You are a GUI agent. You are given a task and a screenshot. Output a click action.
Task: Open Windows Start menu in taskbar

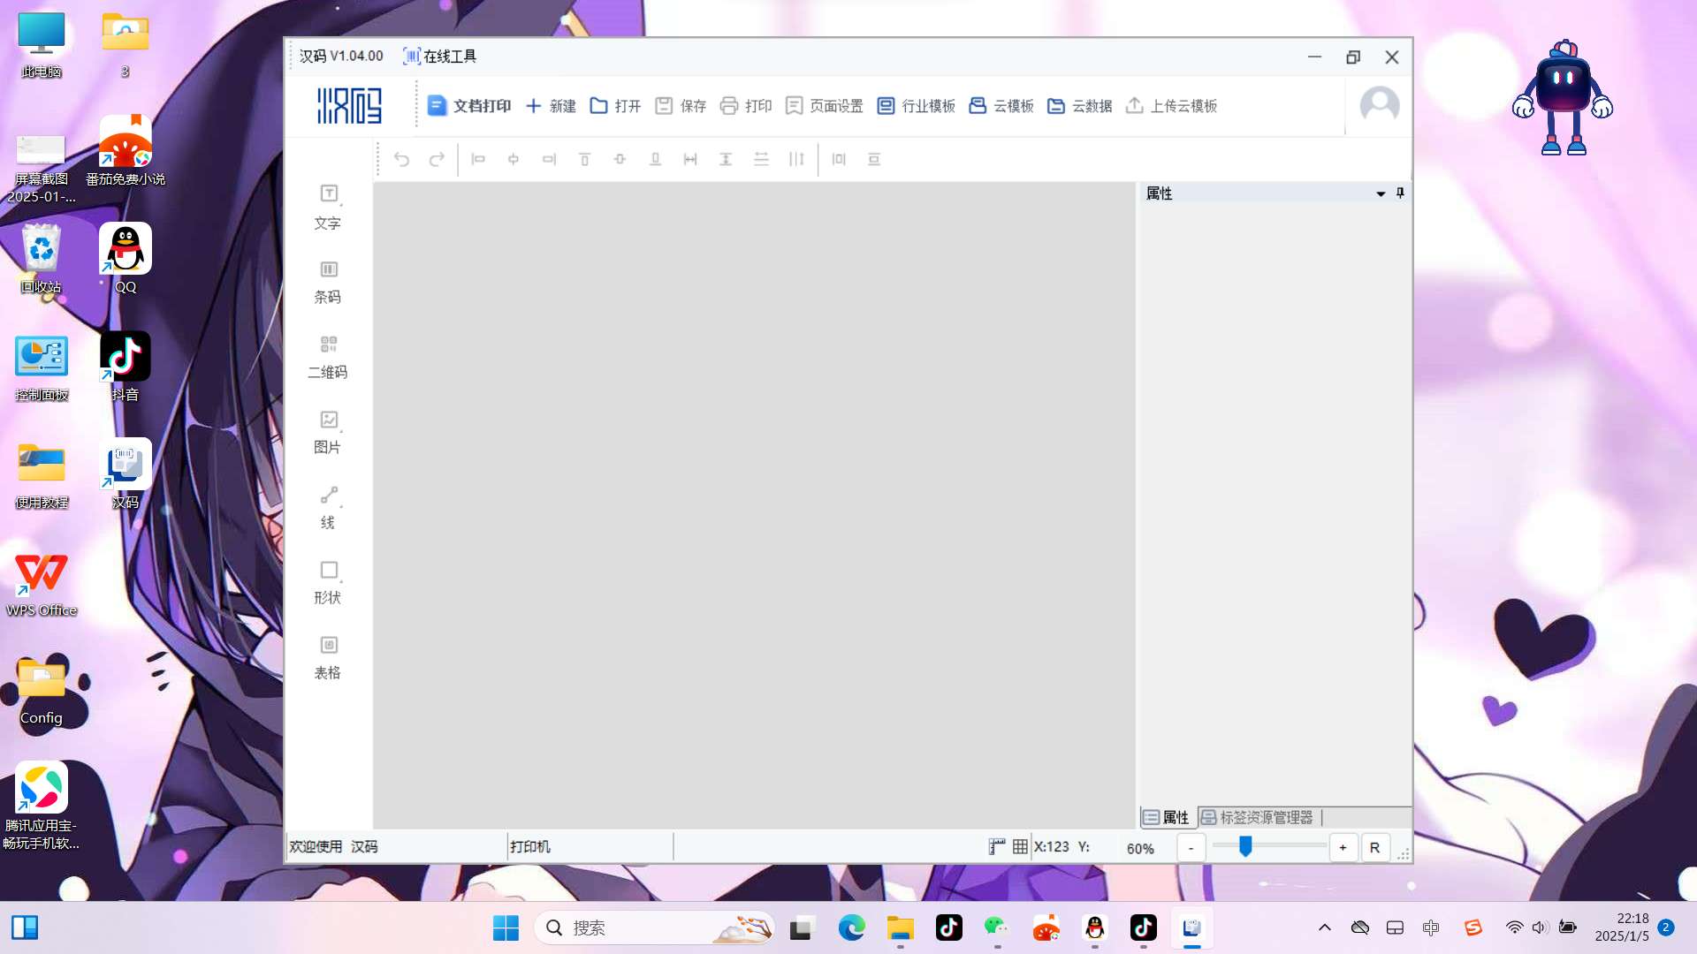(506, 927)
